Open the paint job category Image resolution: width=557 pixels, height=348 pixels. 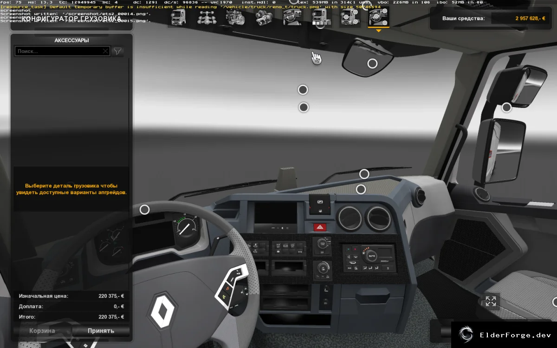pos(322,17)
